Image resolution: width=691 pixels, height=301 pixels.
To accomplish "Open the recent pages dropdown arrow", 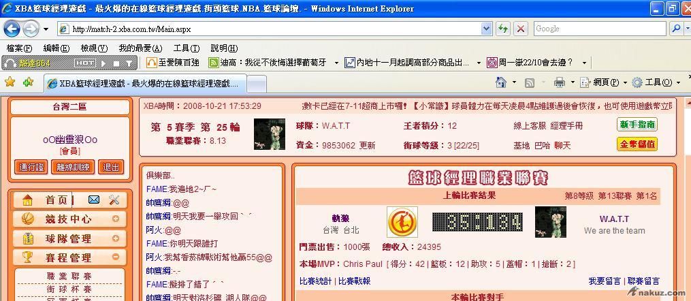I will (46, 29).
